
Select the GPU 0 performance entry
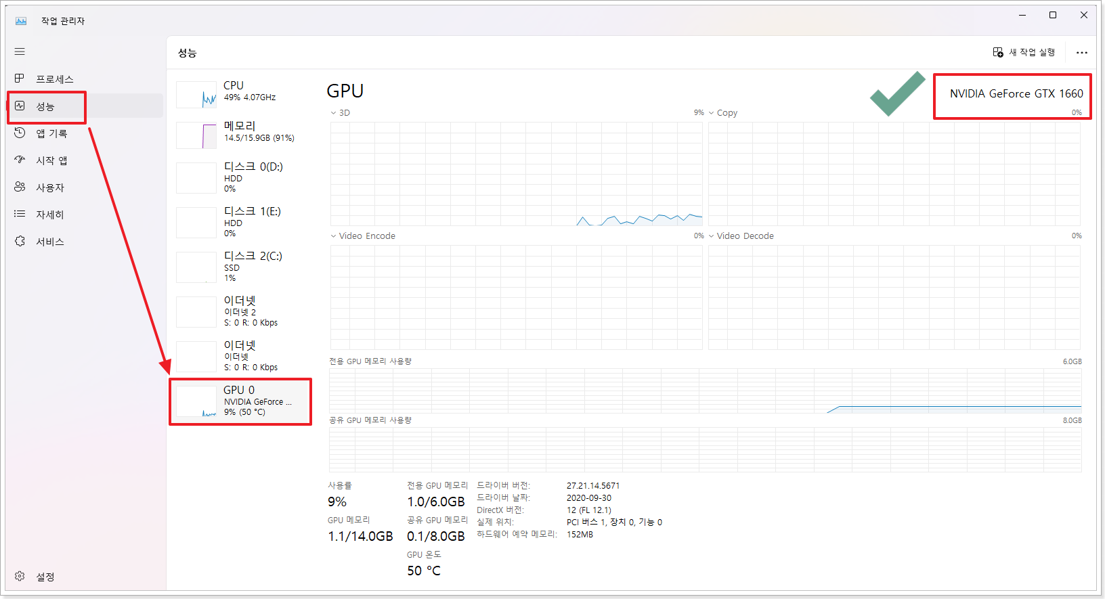pos(240,401)
